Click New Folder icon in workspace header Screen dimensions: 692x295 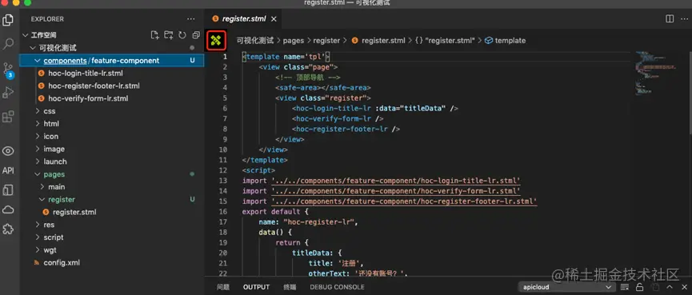click(168, 35)
